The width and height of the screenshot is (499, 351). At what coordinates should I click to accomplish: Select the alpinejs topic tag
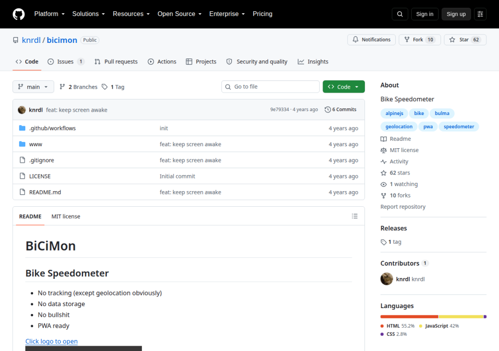(x=394, y=114)
